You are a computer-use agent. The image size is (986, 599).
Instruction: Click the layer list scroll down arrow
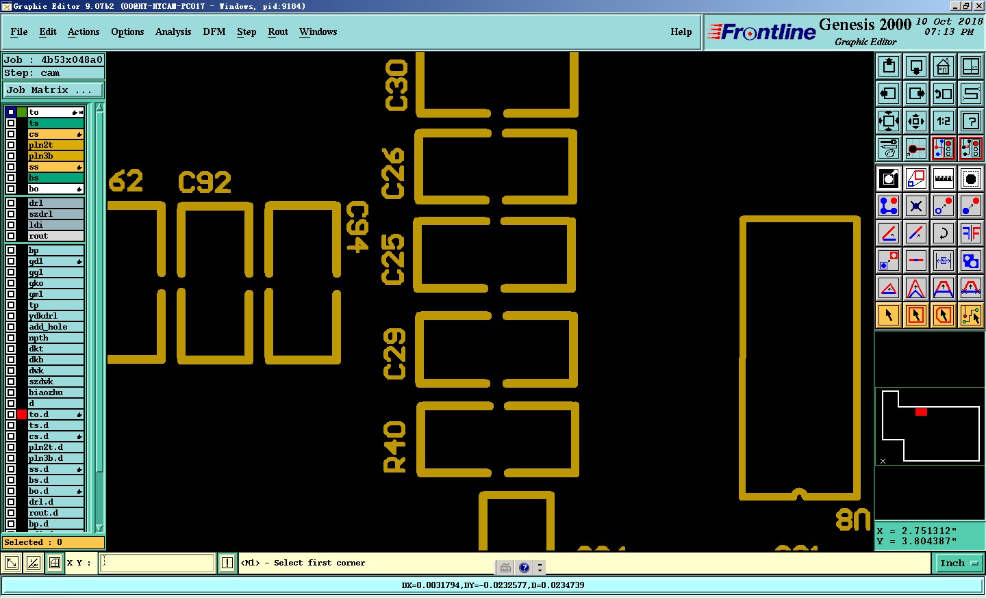pos(99,528)
